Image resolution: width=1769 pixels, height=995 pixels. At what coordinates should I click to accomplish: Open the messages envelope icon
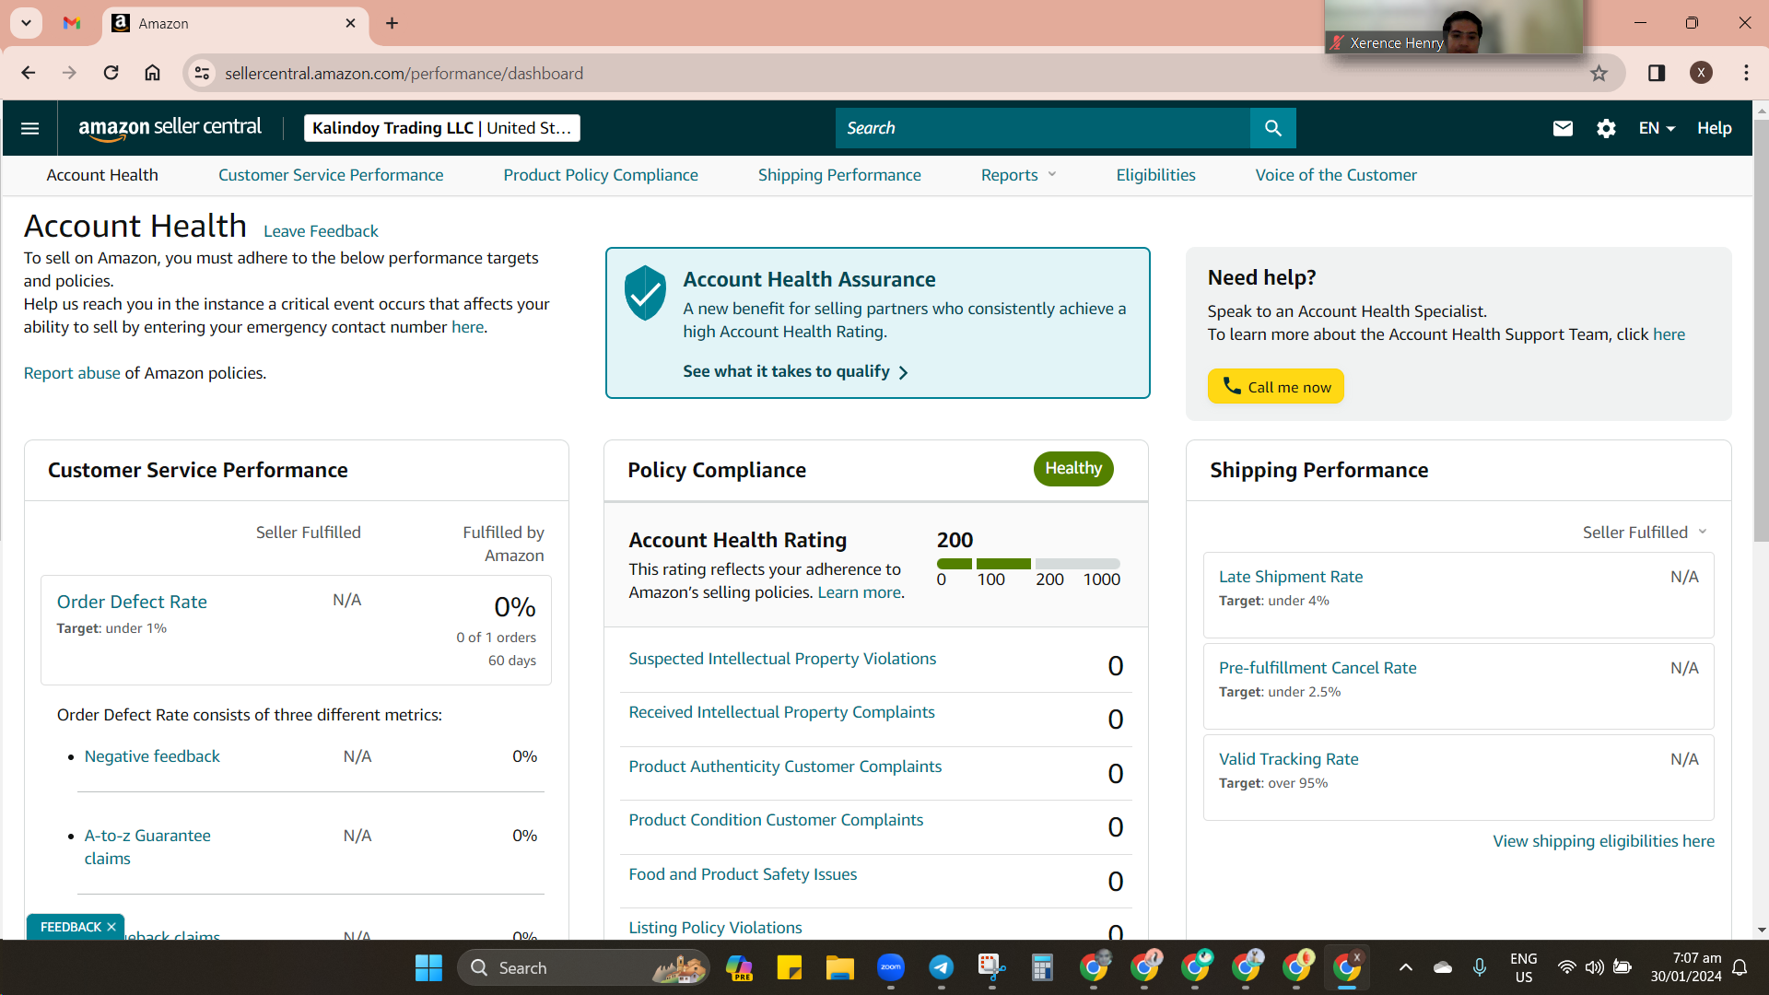click(1563, 128)
